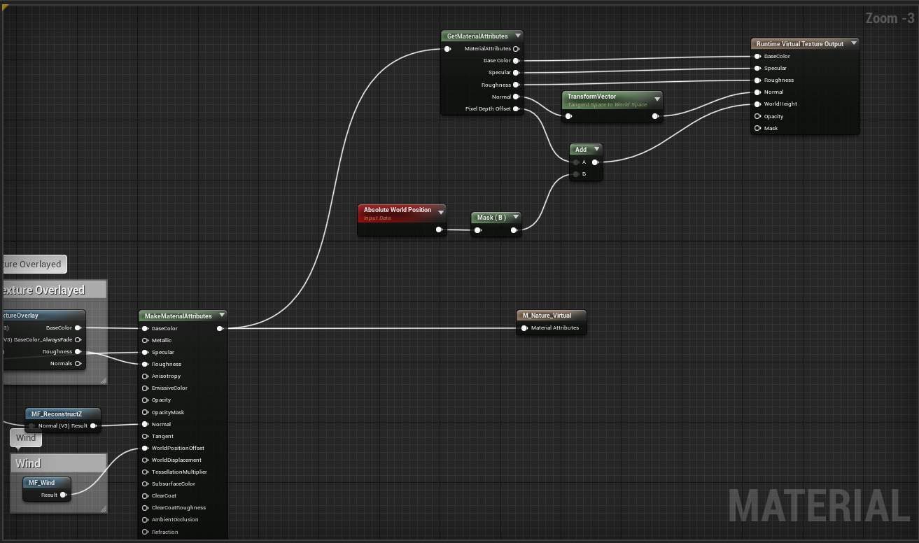
Task: Select the Pixel Depth Offset output pin
Action: point(516,108)
